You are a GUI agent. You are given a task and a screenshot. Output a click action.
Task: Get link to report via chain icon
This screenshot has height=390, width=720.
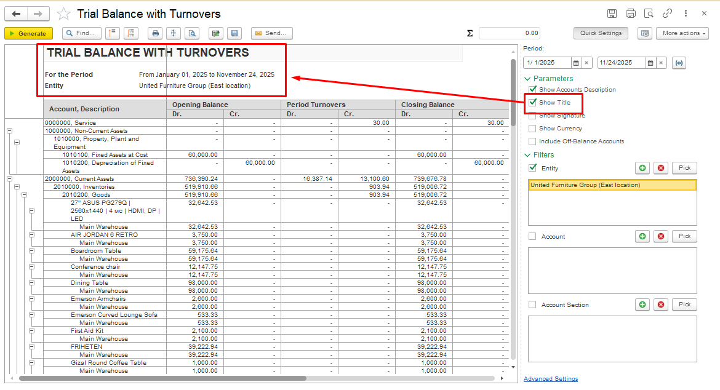tap(667, 14)
